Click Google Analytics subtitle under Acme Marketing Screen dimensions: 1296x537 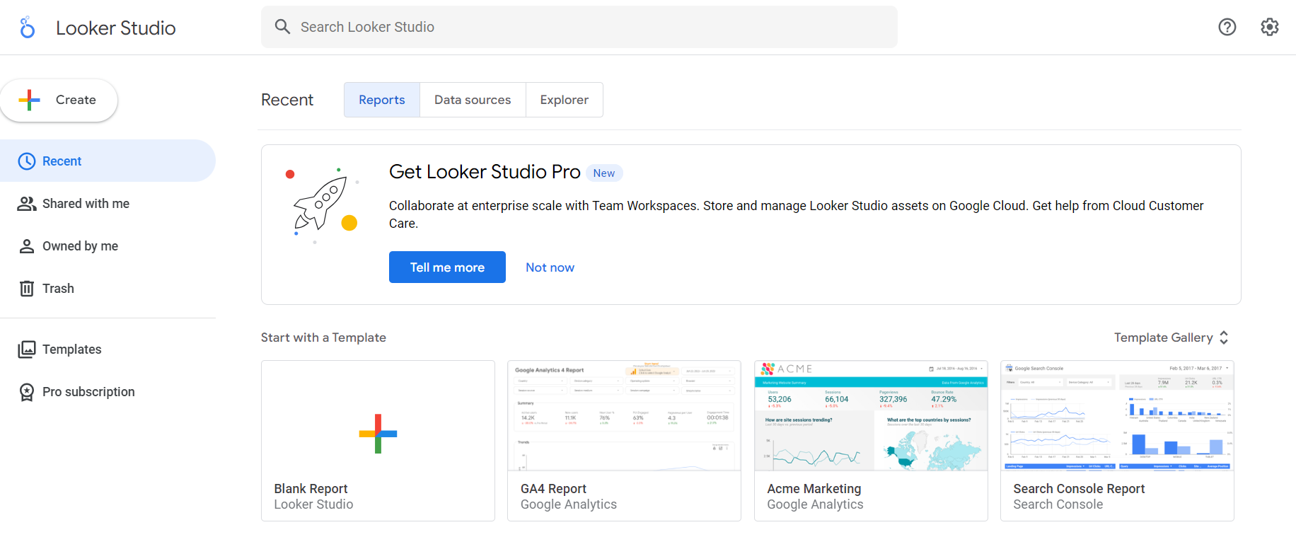[x=815, y=504]
